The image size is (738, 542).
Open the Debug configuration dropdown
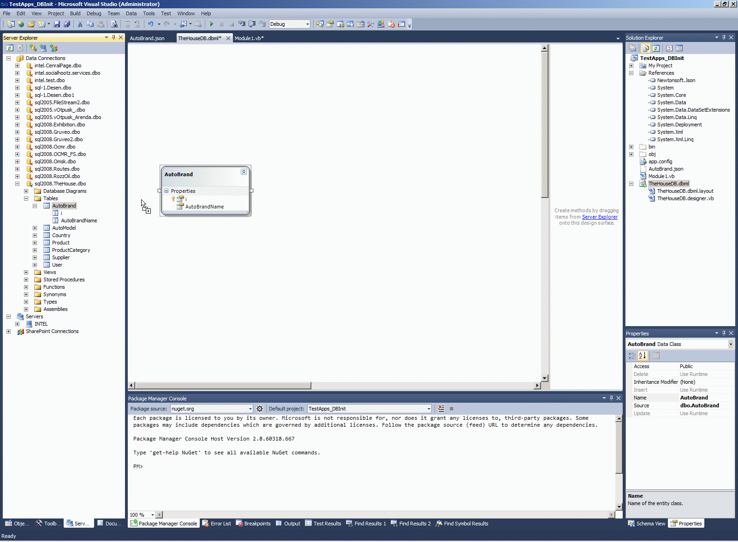307,24
